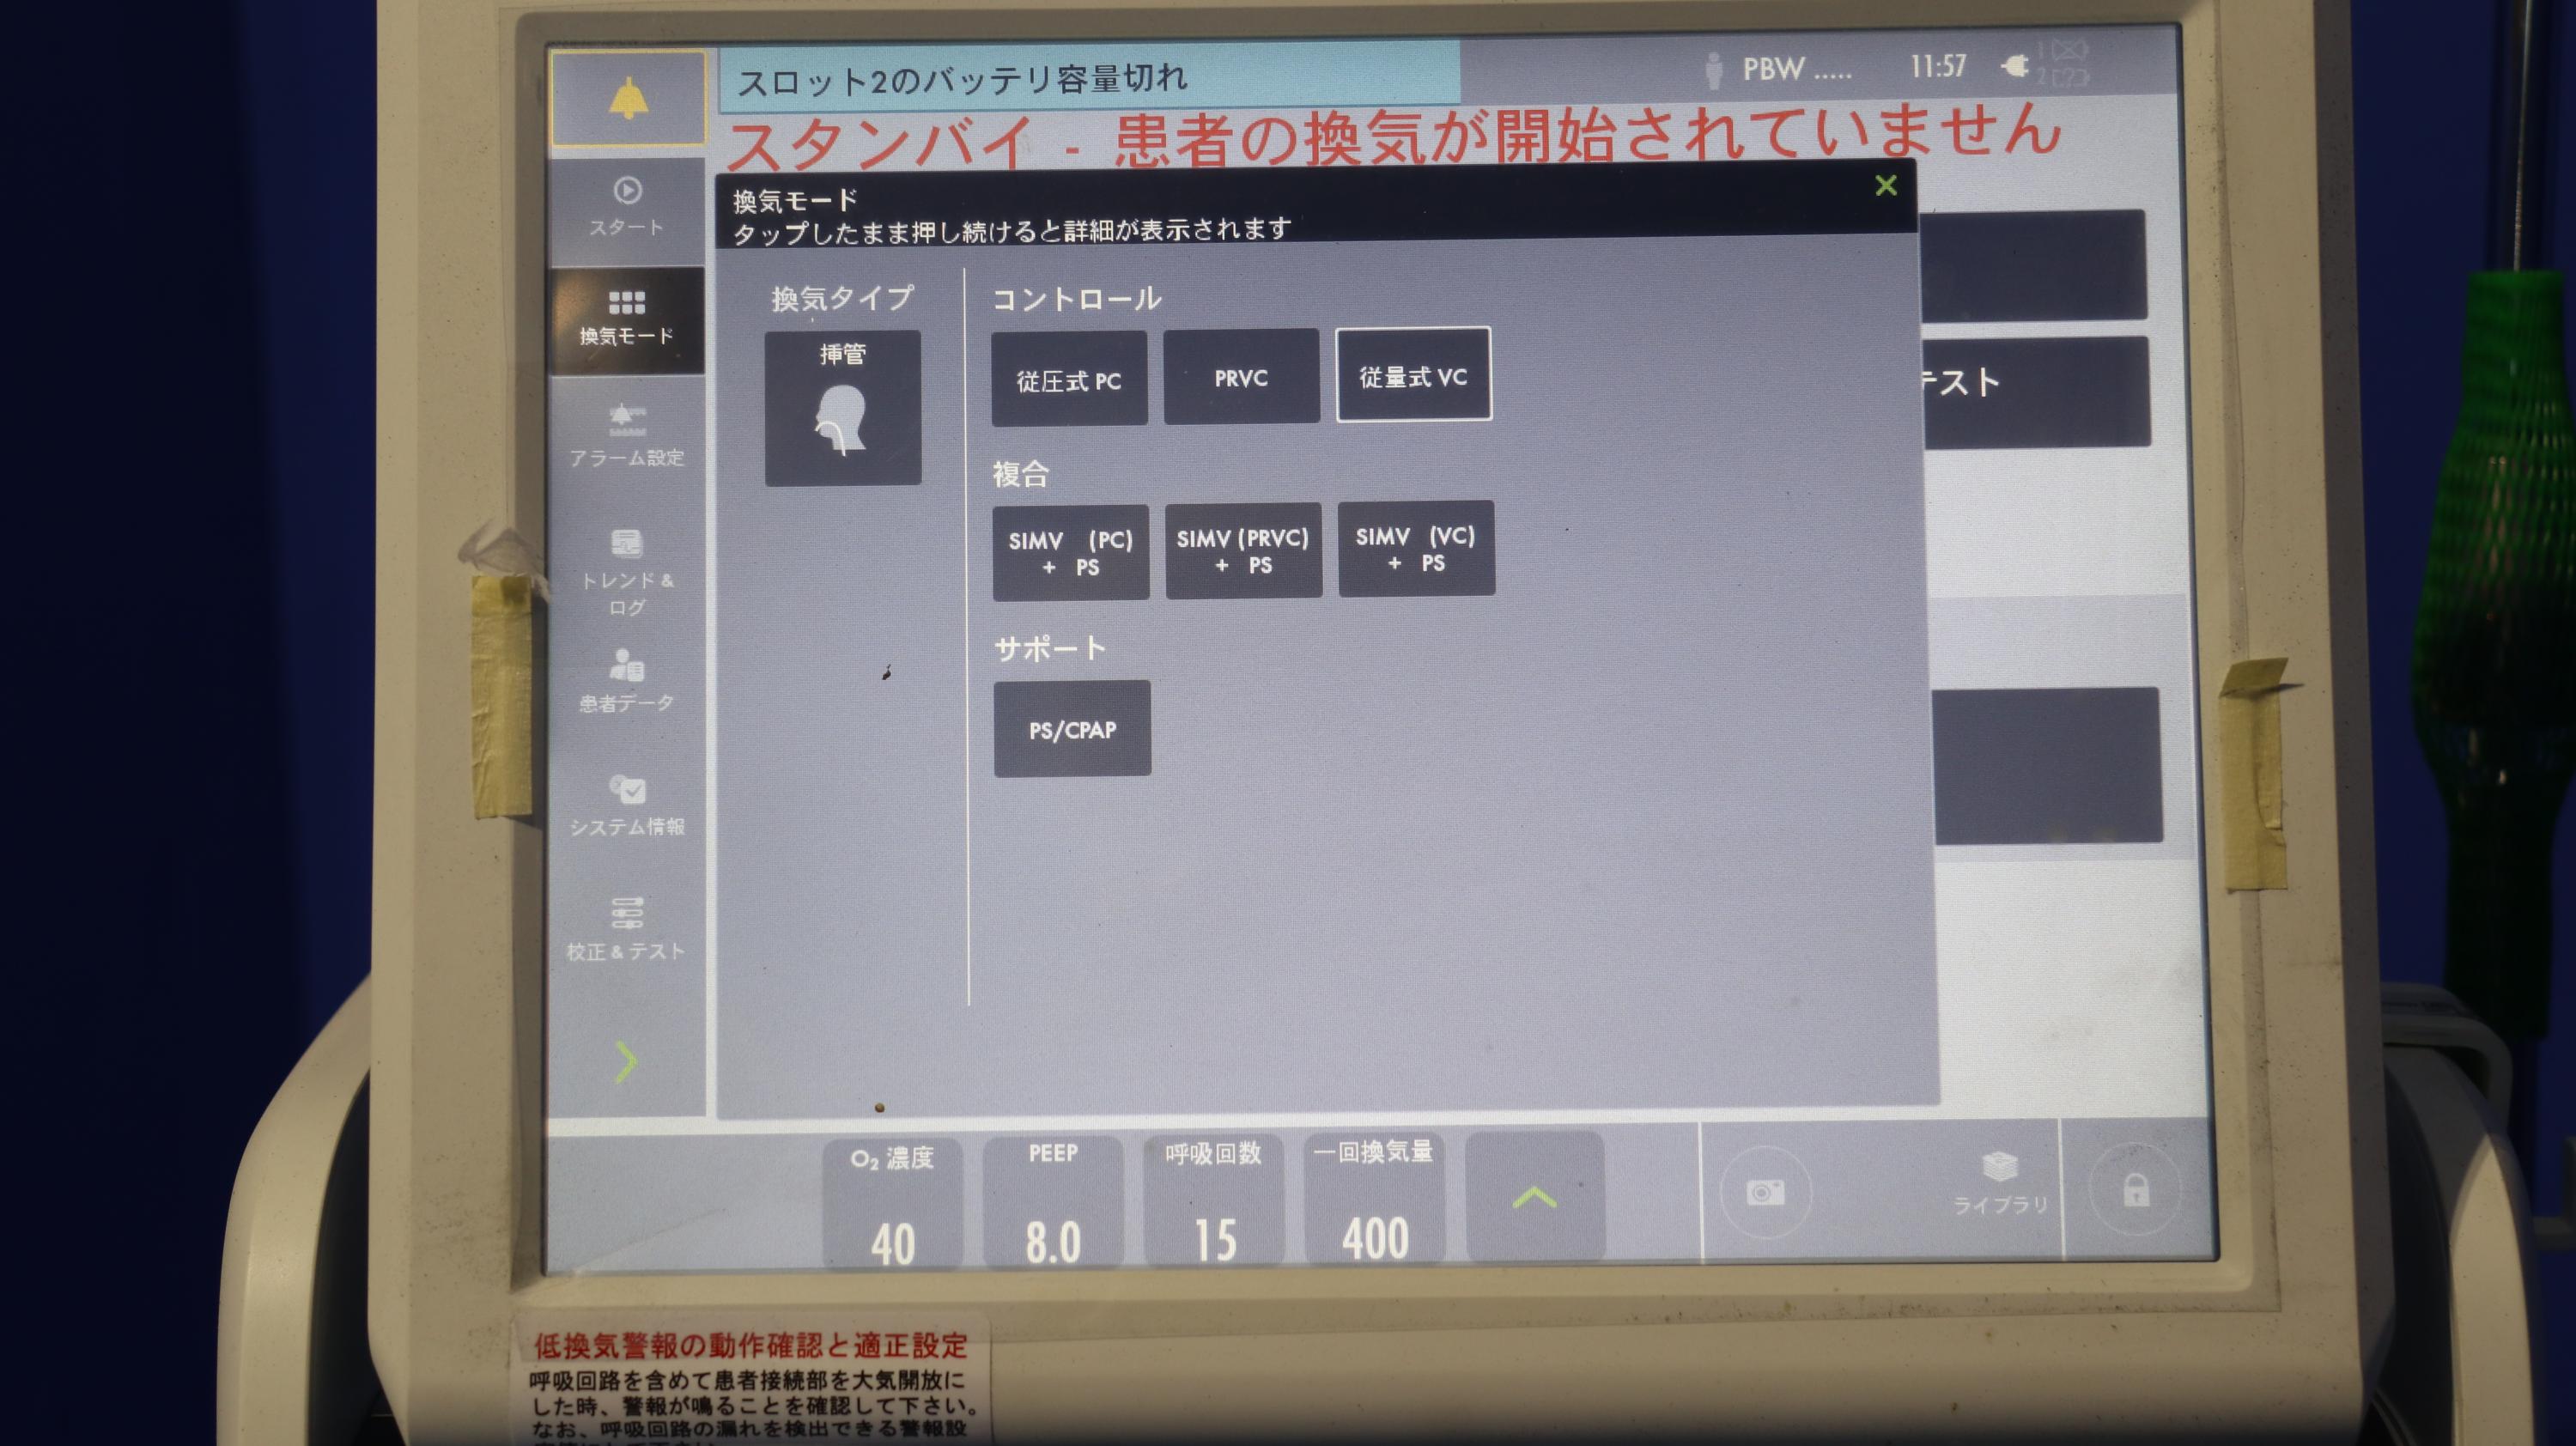Open トレンド＆ログ trends and log
Screen dimensions: 2576x1446
point(627,572)
